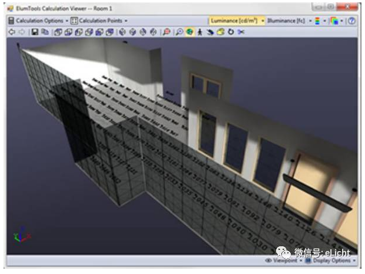Screen dimensions: 365x274
Task: Open help with the question mark icon
Action: click(x=351, y=21)
